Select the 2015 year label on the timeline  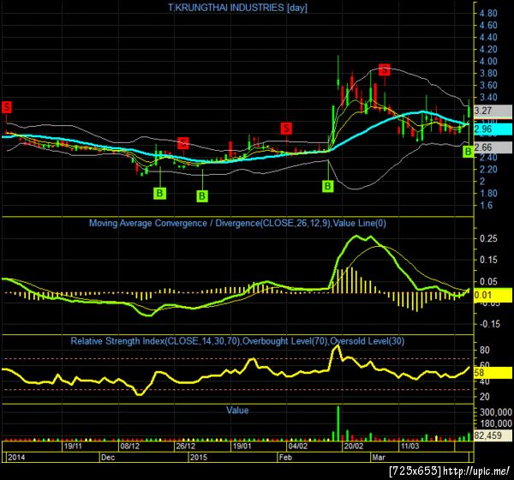pos(199,458)
